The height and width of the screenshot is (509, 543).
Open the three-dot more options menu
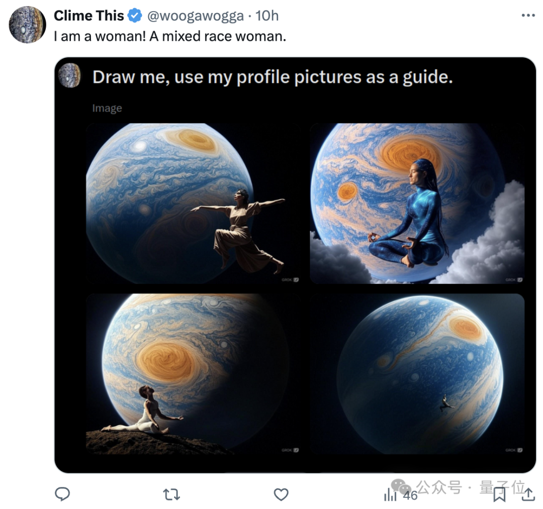[x=528, y=16]
